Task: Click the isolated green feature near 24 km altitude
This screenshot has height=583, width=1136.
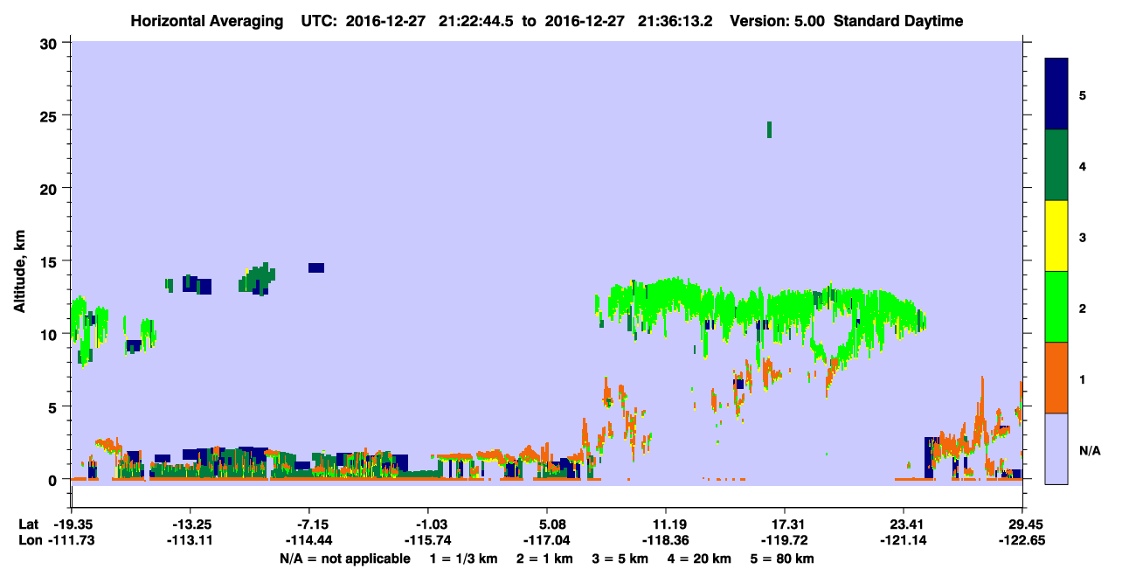Action: point(769,129)
